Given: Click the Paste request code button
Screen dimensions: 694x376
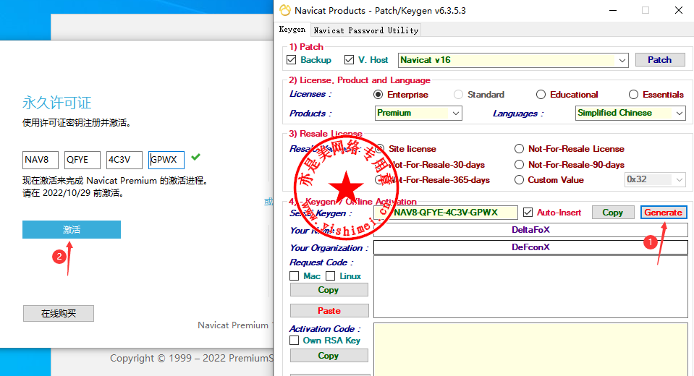Looking at the screenshot, I should [329, 310].
